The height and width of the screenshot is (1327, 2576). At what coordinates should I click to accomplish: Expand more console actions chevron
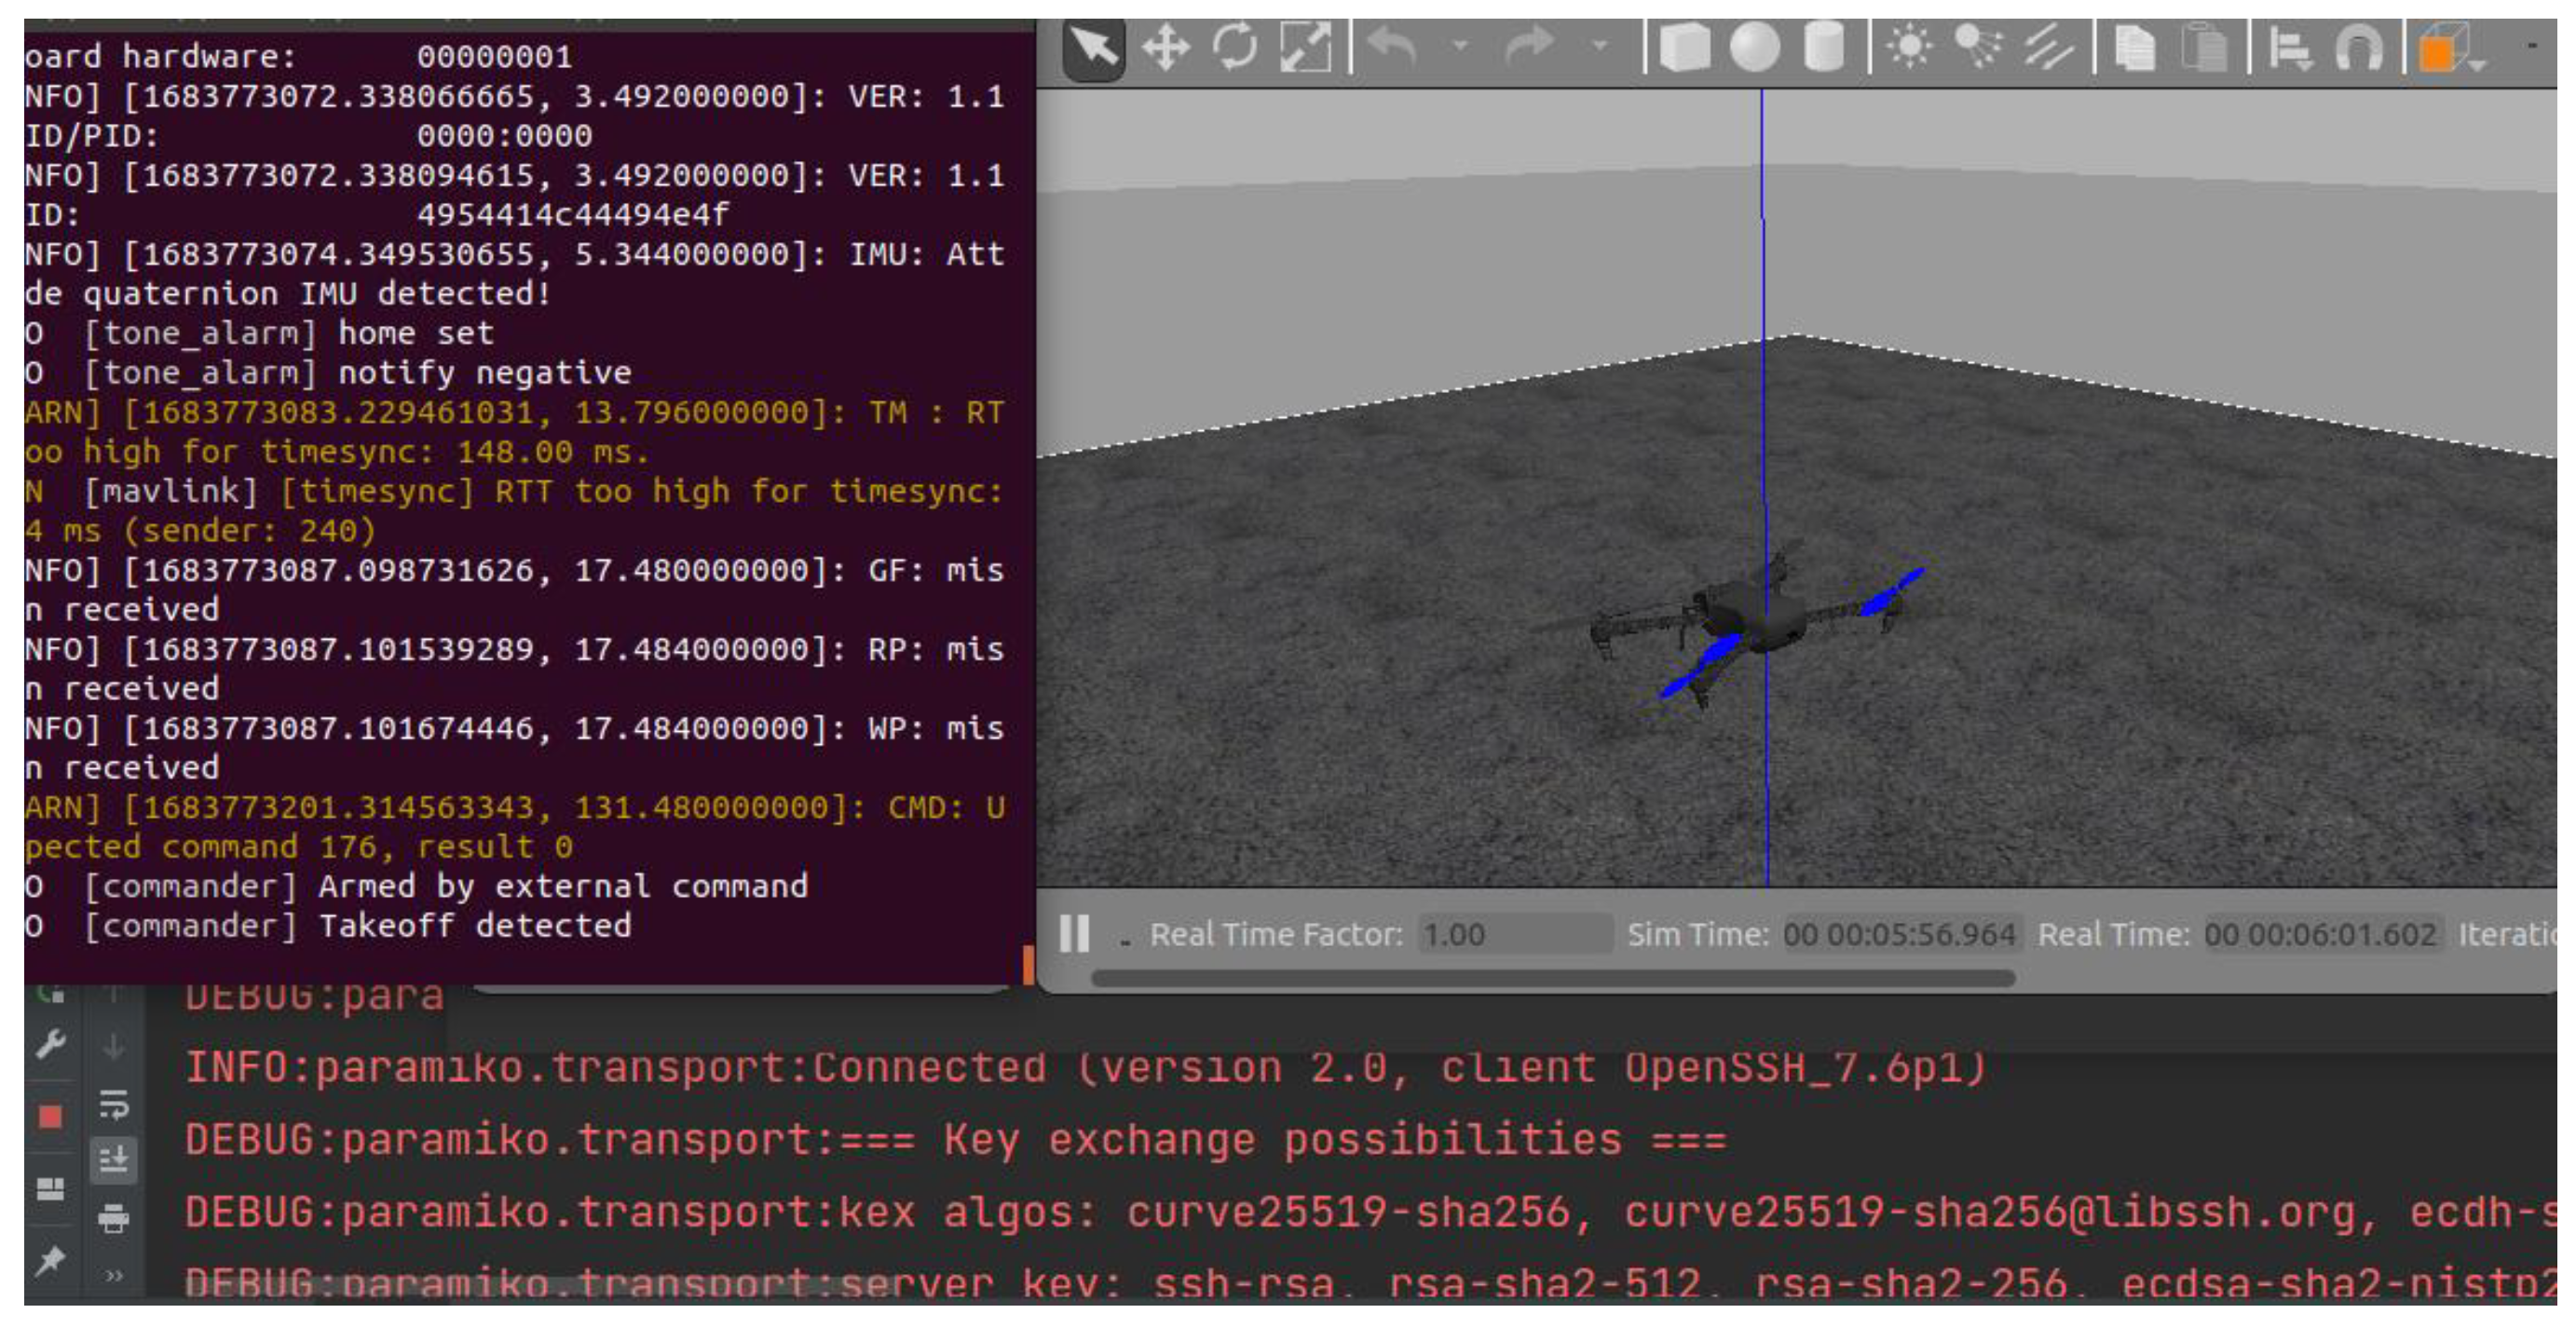(114, 1275)
